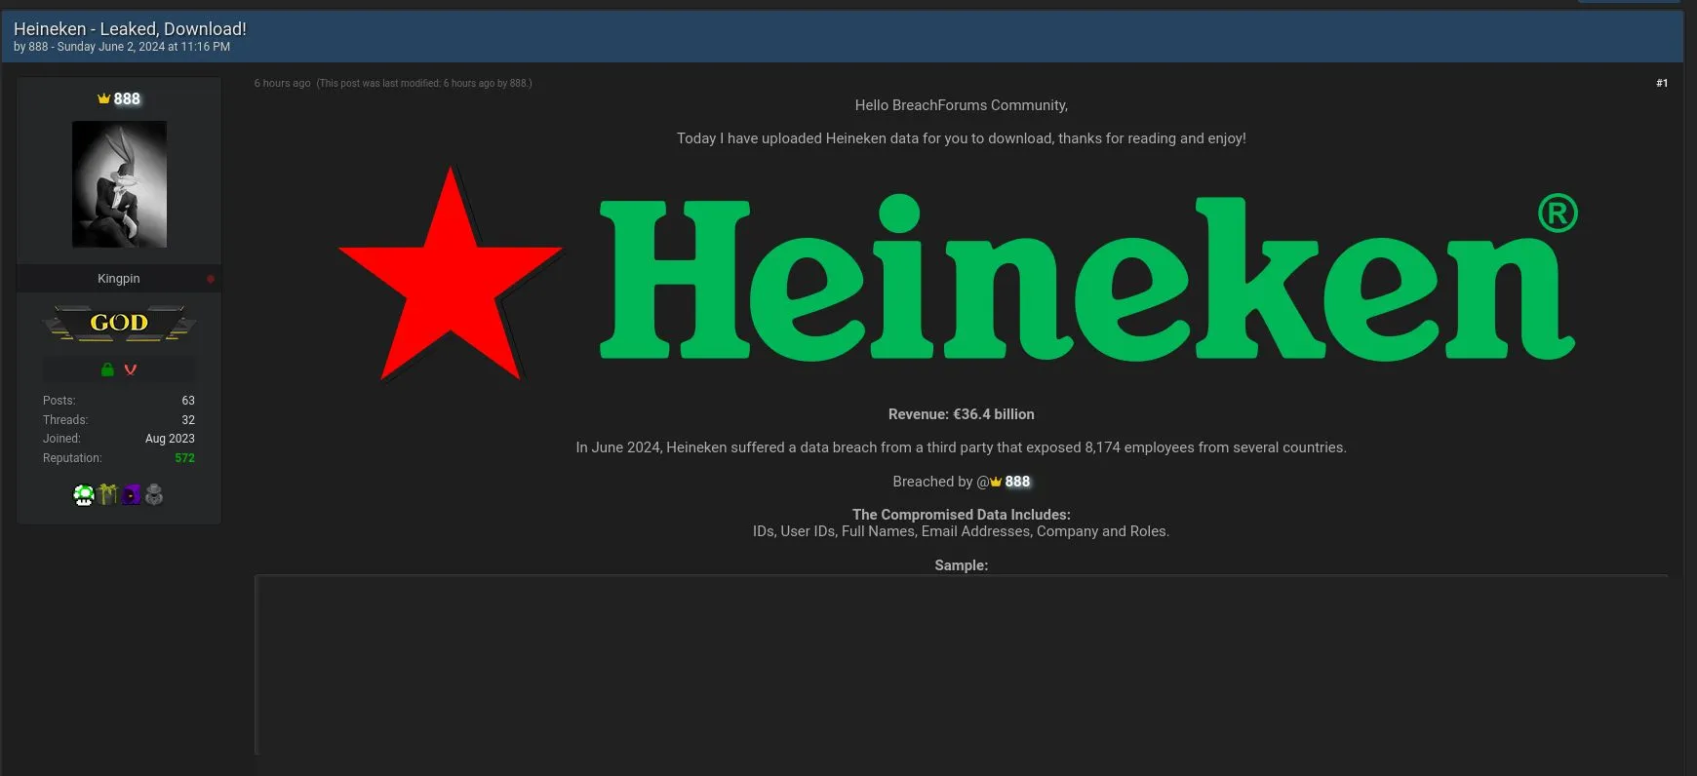The image size is (1697, 776).
Task: Open the Bugs Bunny avatar image
Action: (x=119, y=184)
